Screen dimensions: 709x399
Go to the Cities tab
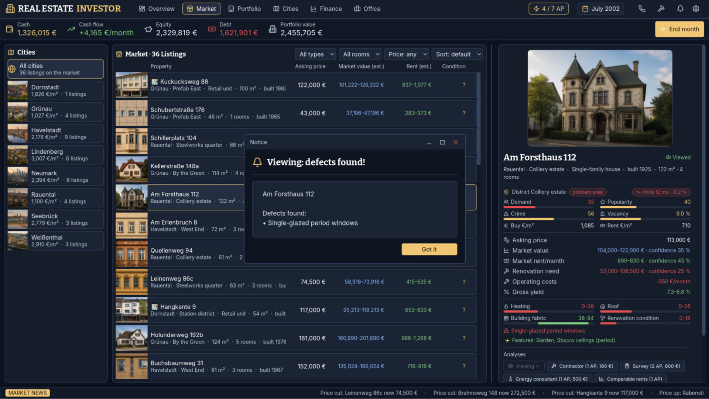click(x=286, y=8)
